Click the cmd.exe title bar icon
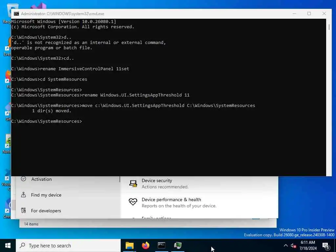 (x=16, y=14)
